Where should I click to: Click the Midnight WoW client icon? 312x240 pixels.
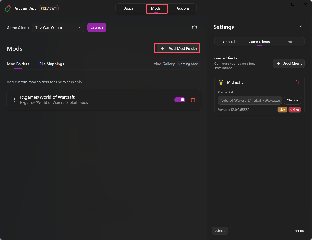(221, 82)
